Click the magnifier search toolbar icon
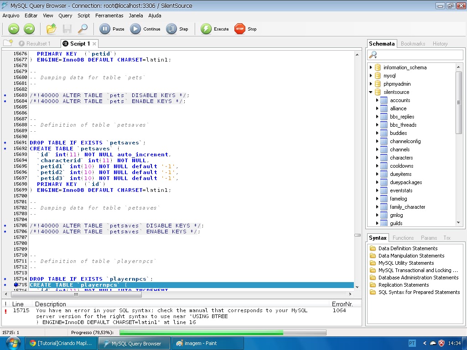The height and width of the screenshot is (350, 467). [x=83, y=29]
